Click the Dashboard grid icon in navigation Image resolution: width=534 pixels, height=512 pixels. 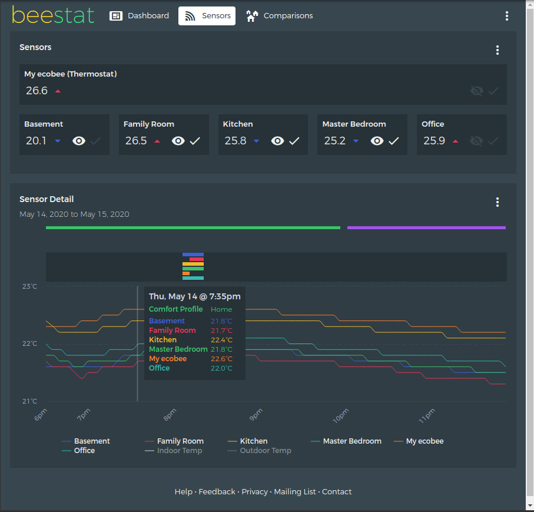117,15
